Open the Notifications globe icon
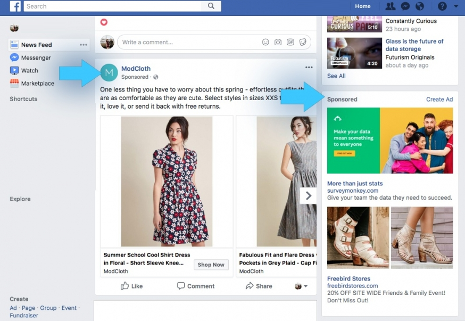The height and width of the screenshot is (321, 465). [420, 6]
